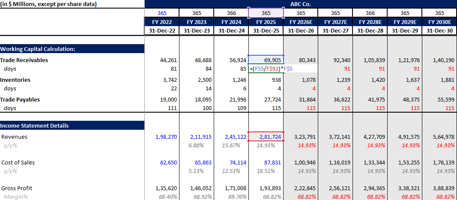This screenshot has height=200, width=457.
Task: Select Gross Profit value 1,35,620
Action: [x=166, y=188]
